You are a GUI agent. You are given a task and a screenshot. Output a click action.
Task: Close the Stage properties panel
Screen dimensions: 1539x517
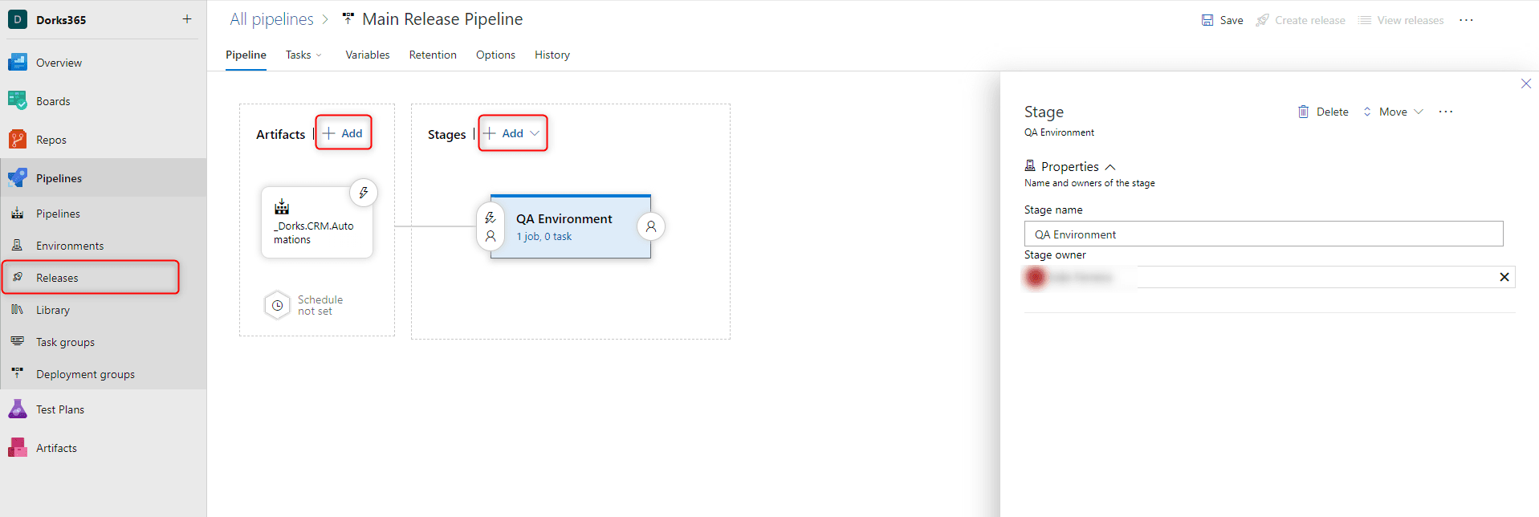coord(1526,83)
